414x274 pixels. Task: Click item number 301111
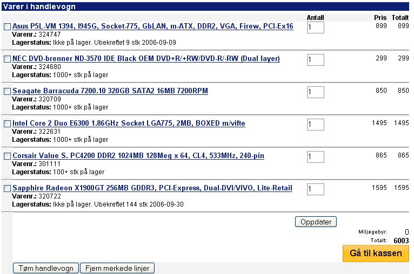(x=50, y=164)
